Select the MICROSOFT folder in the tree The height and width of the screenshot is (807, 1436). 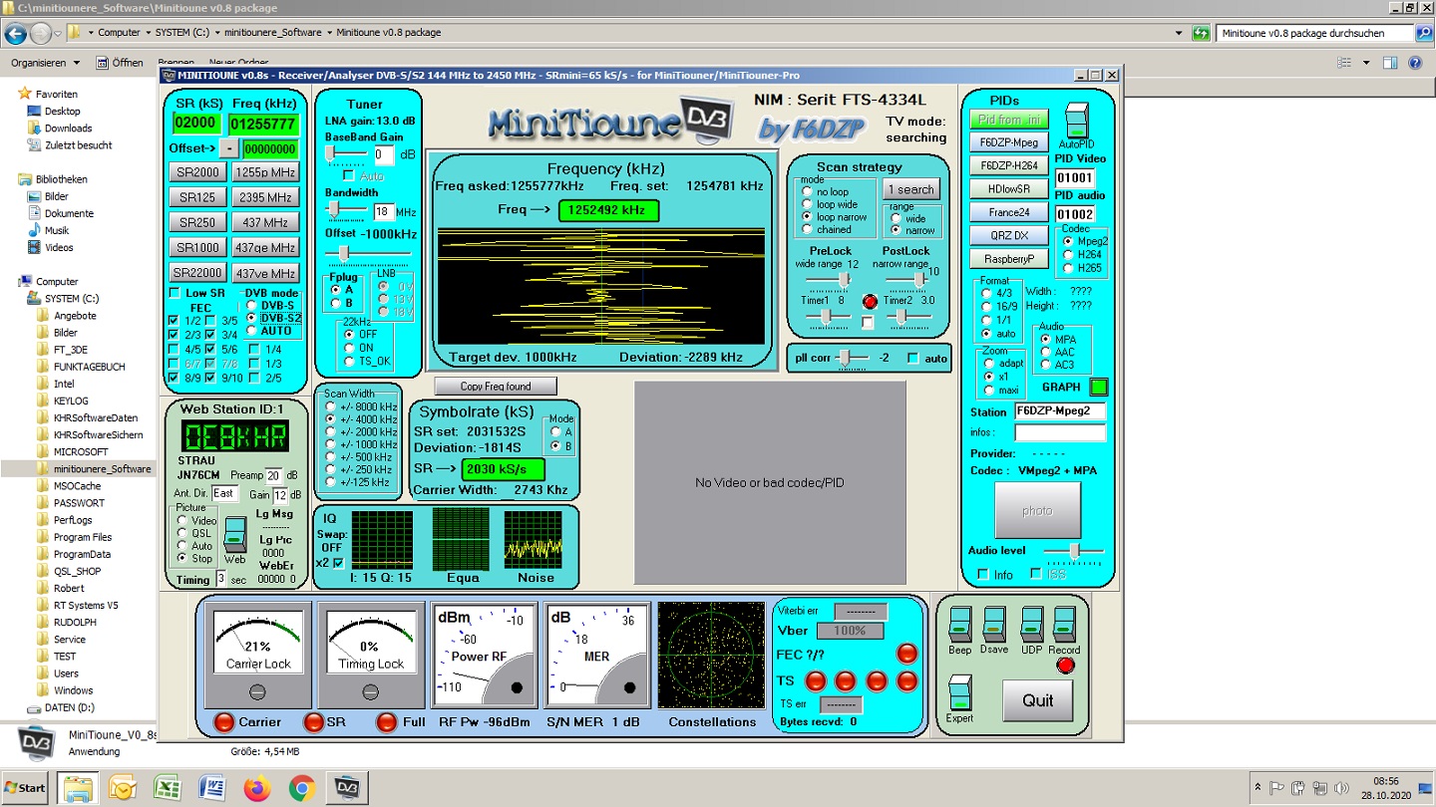click(x=81, y=451)
